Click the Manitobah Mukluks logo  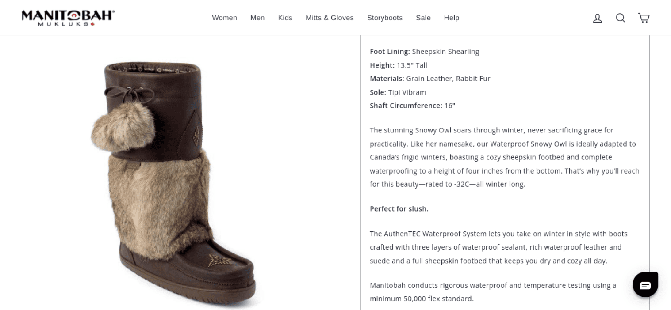click(67, 17)
